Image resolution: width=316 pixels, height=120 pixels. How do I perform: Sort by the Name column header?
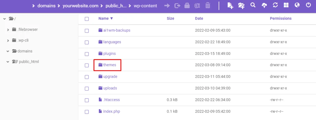coord(106,18)
